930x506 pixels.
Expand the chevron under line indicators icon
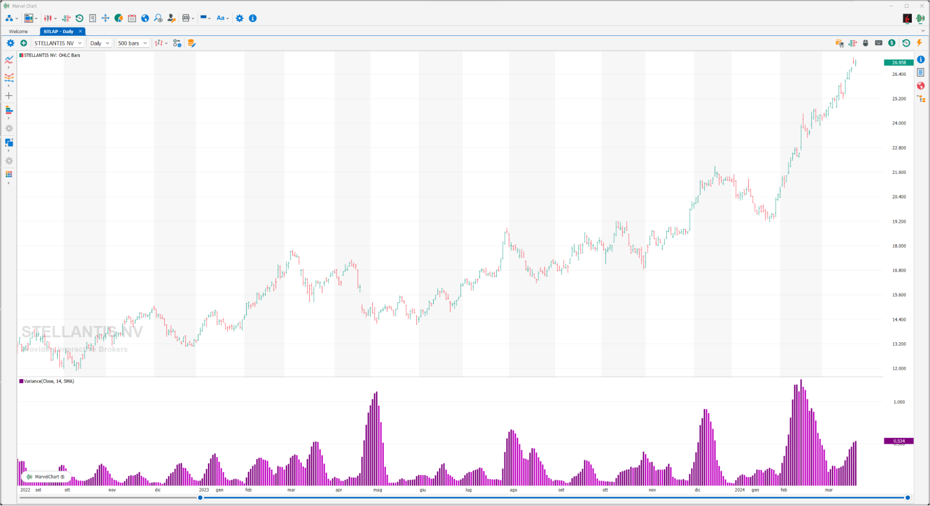[8, 68]
